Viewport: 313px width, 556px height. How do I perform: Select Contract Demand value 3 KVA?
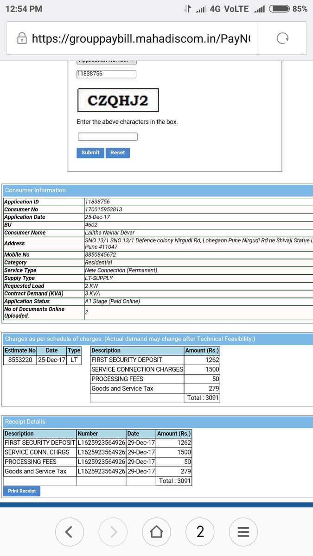pos(93,293)
